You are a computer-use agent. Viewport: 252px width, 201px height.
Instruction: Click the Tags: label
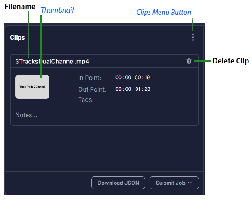tap(86, 100)
